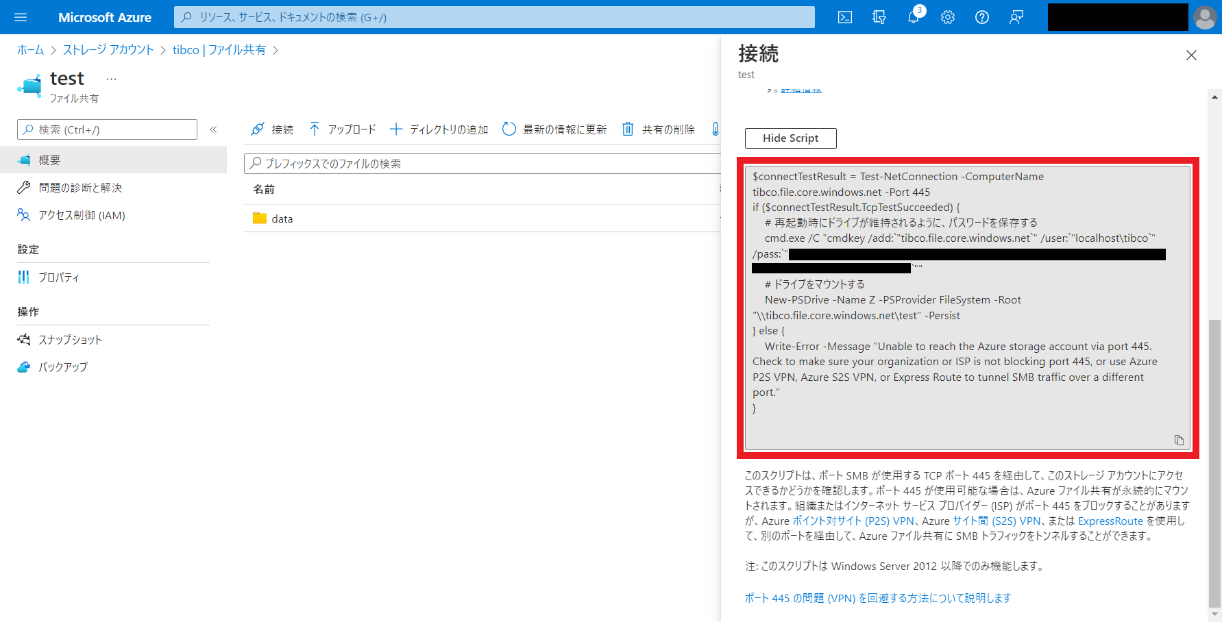This screenshot has height=622, width=1222.
Task: Open the user account avatar
Action: coord(1205,17)
